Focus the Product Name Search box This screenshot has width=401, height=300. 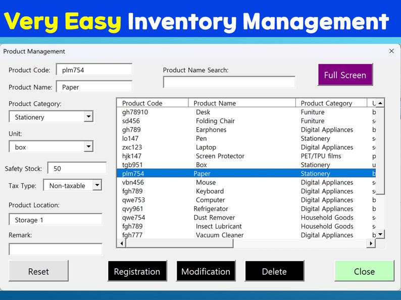pyautogui.click(x=229, y=82)
